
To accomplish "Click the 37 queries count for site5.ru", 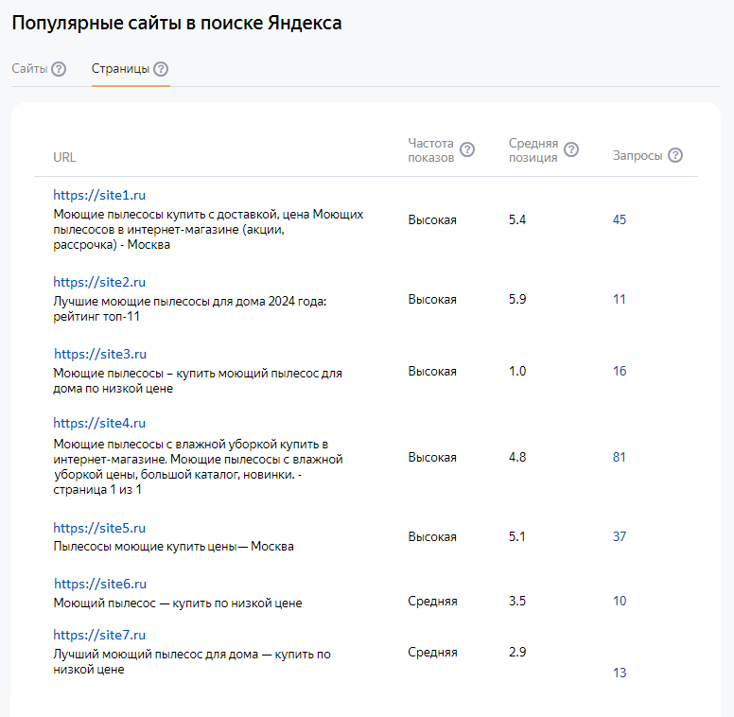I will (x=620, y=536).
